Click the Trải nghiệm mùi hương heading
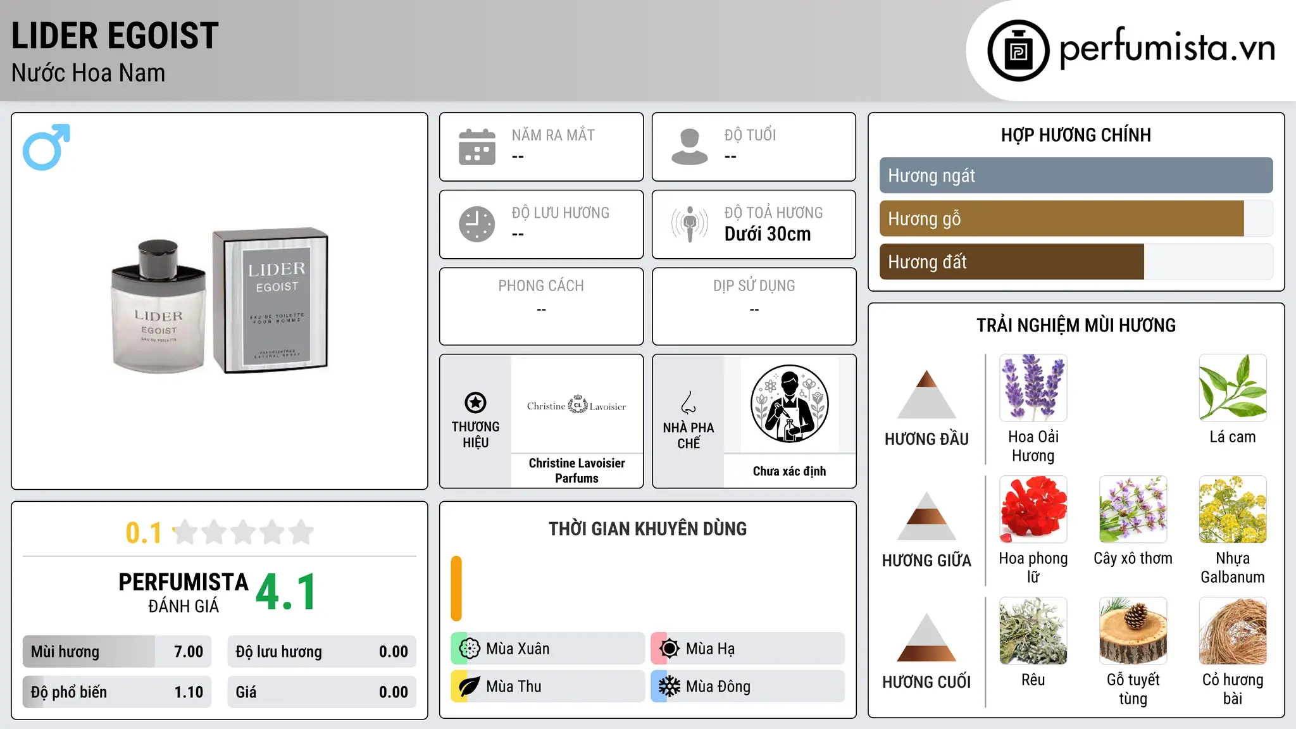Image resolution: width=1296 pixels, height=729 pixels. click(1076, 325)
